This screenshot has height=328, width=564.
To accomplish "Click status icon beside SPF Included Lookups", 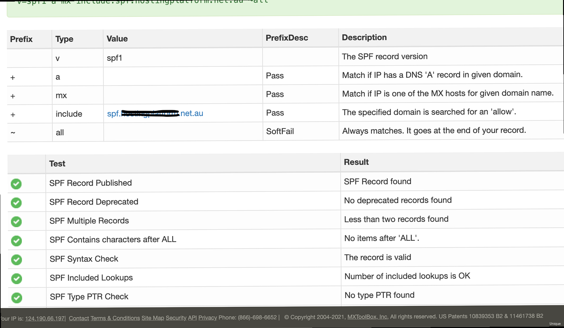I will pos(17,279).
